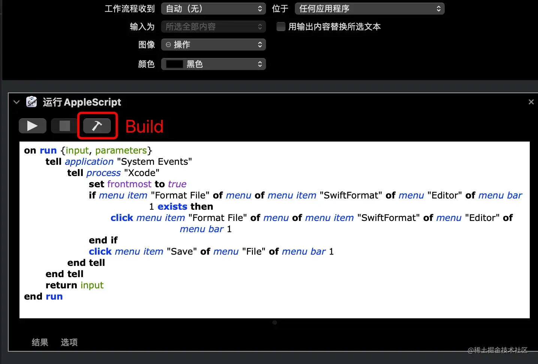Open the 位于 dropdown showing 任何应用程序
The image size is (538, 364).
point(369,8)
